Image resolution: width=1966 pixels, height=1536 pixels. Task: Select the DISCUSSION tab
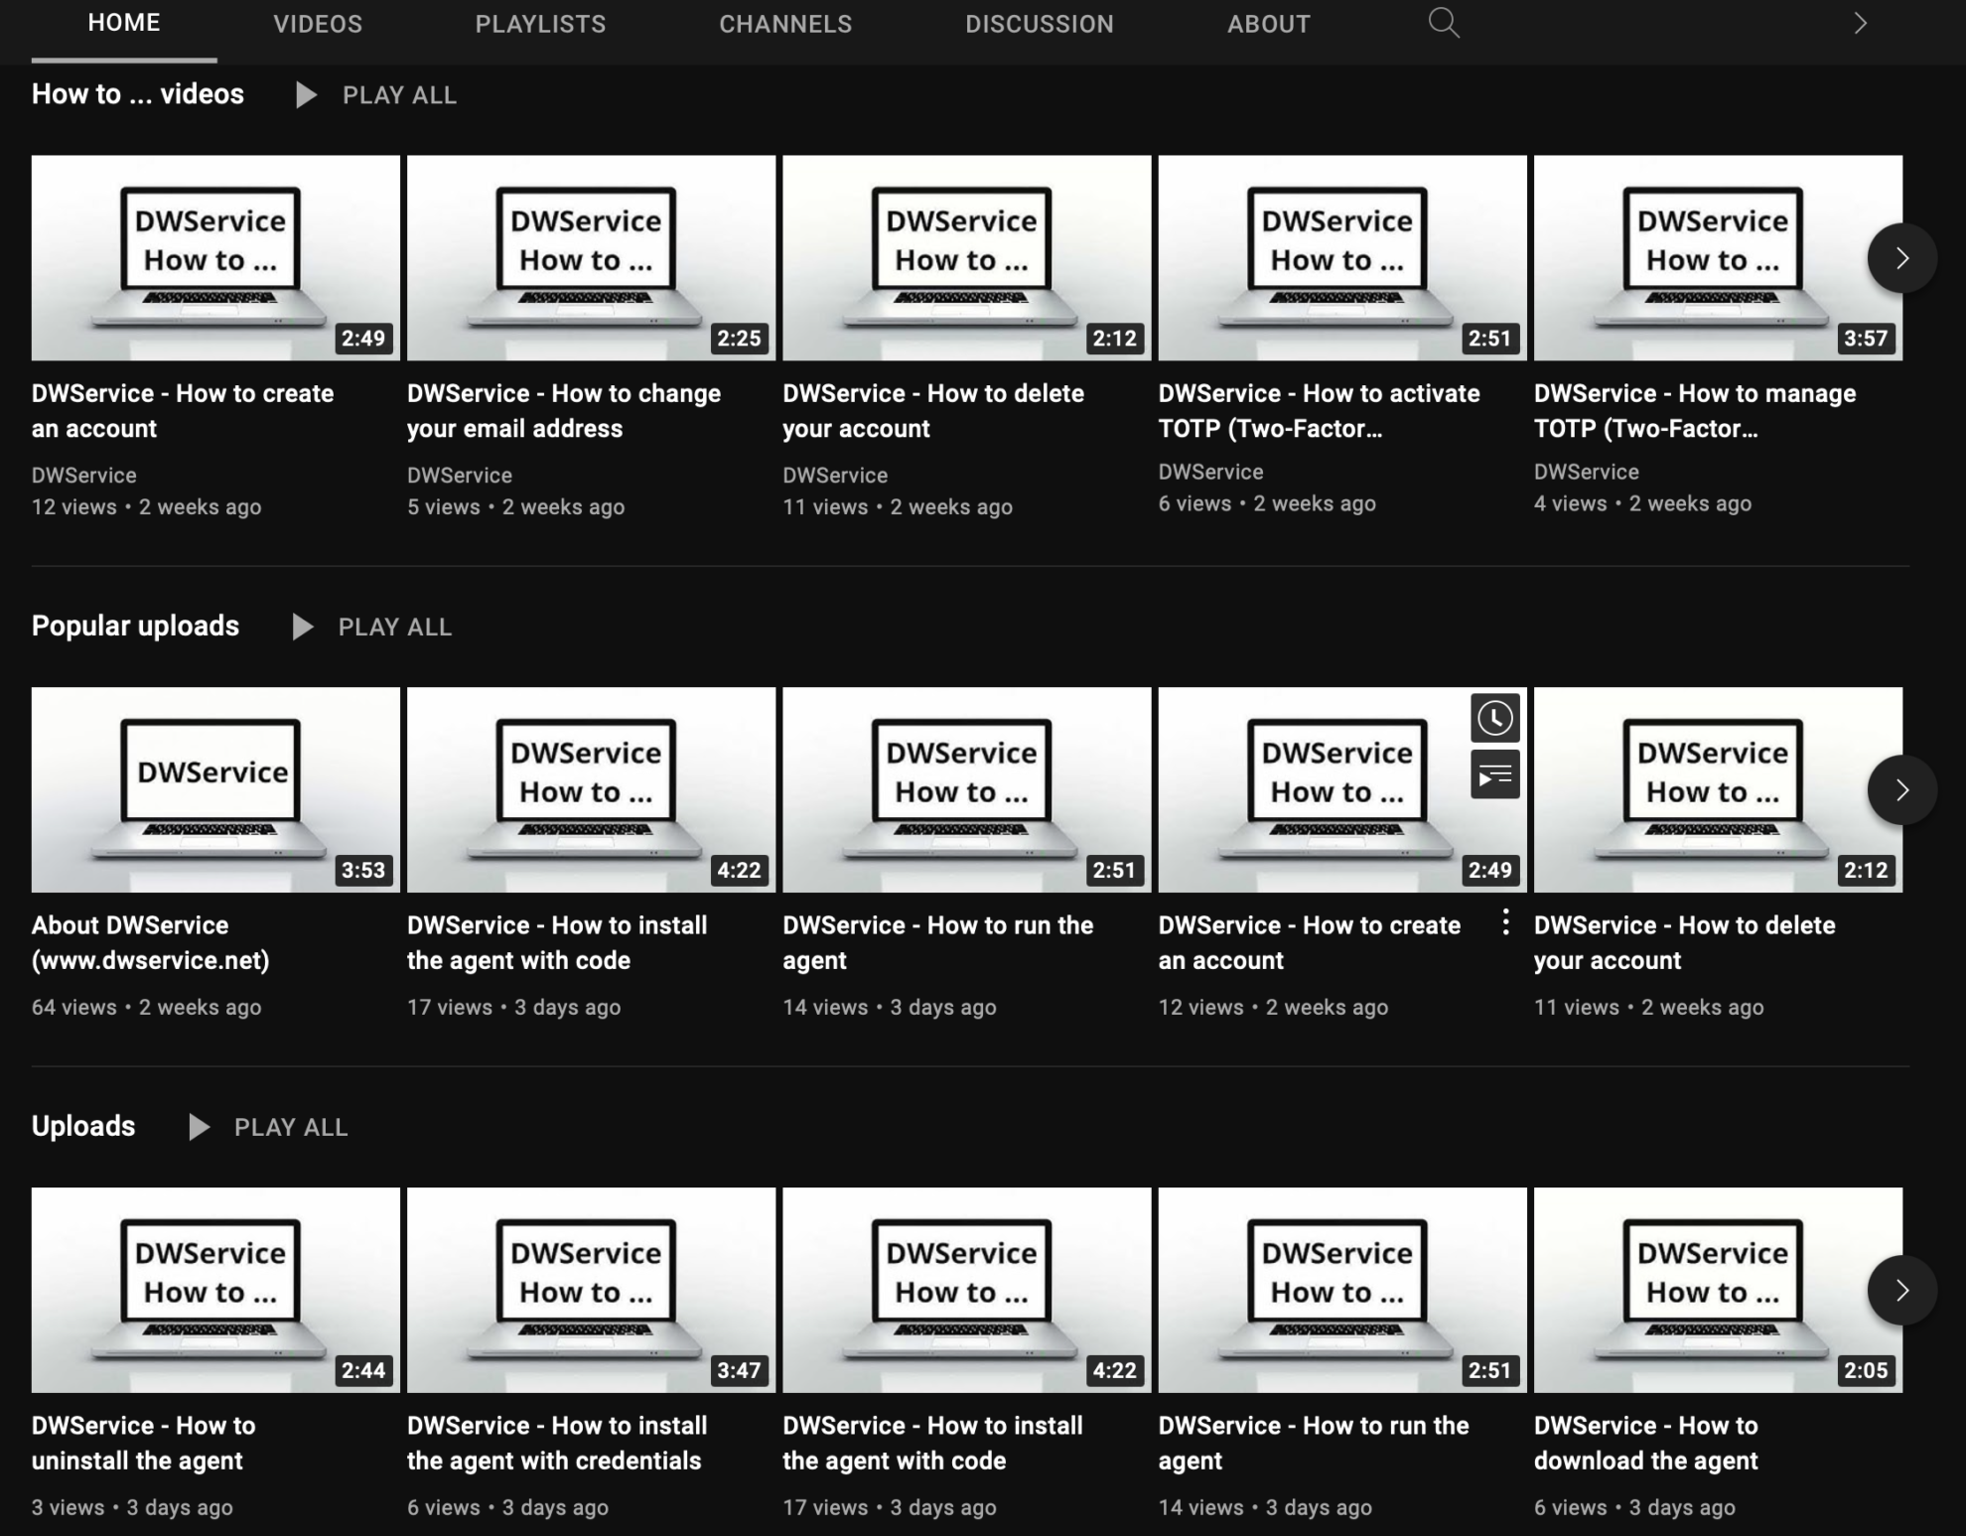[1040, 23]
